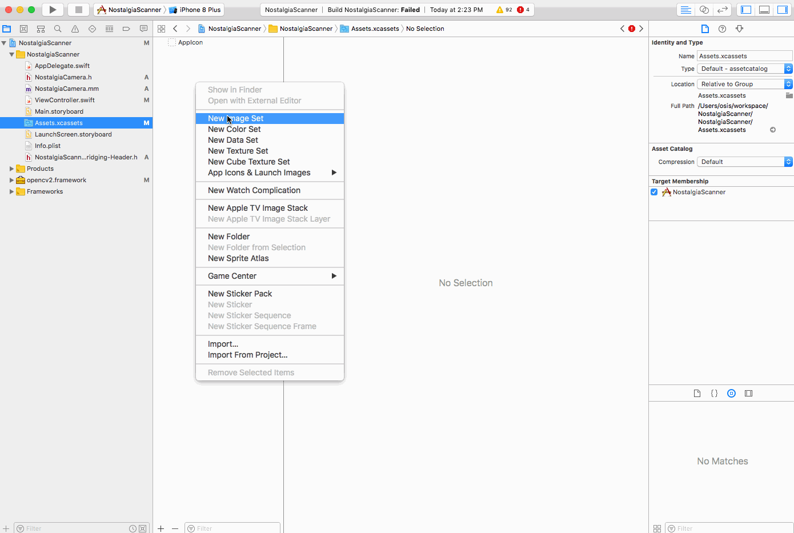Open the Game Center submenu

click(x=270, y=276)
